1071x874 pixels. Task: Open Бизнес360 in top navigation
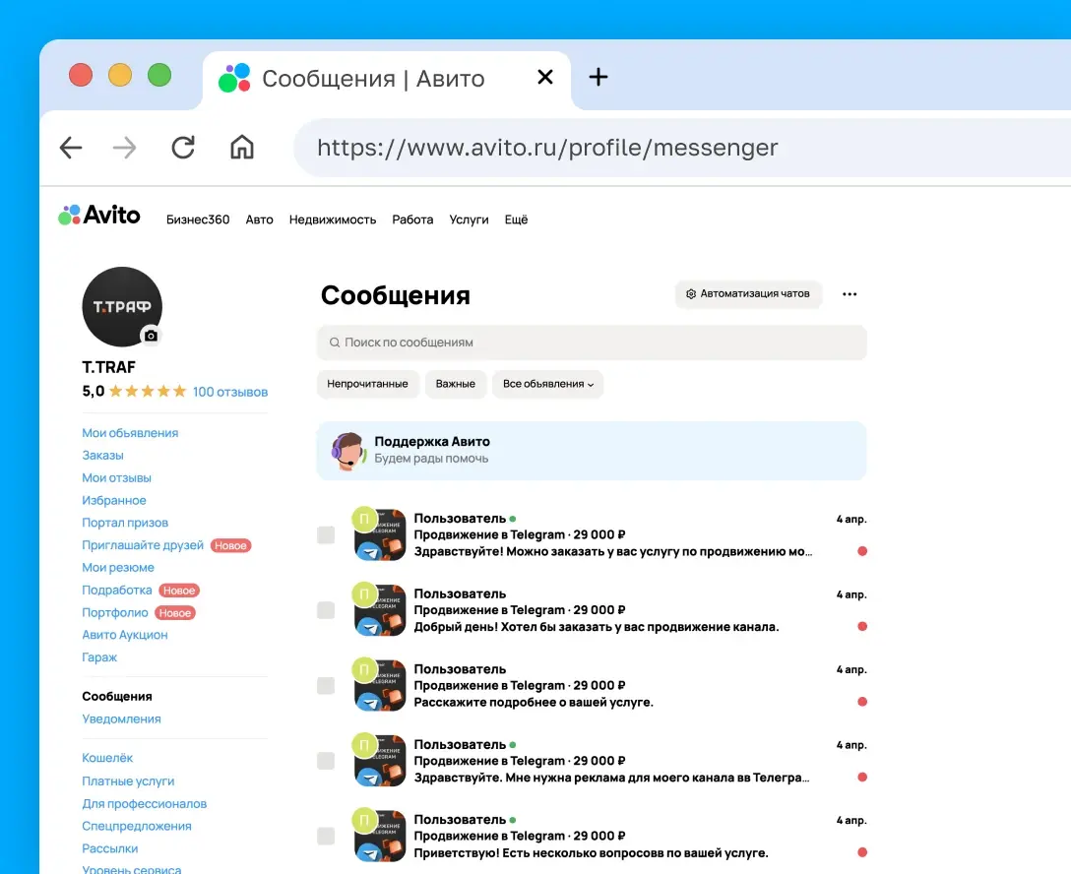(198, 219)
